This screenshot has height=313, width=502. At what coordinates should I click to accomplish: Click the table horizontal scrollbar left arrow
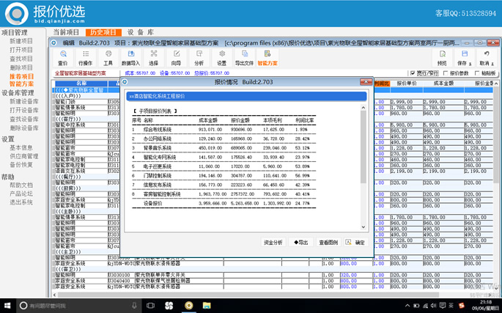click(x=54, y=295)
